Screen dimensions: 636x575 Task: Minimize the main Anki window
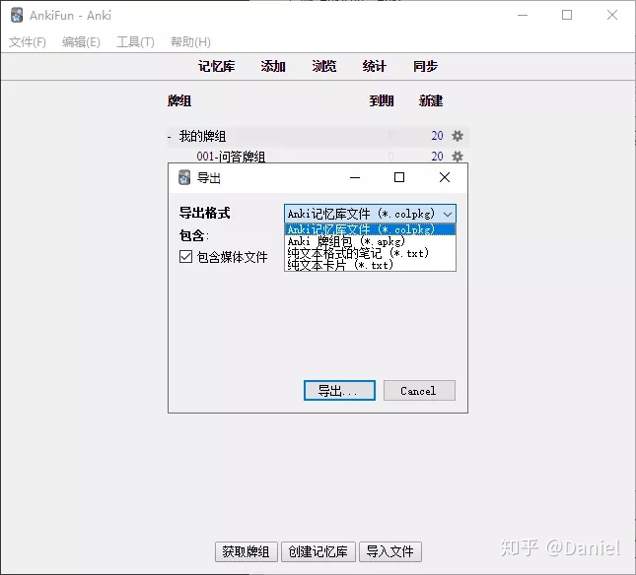click(x=523, y=15)
